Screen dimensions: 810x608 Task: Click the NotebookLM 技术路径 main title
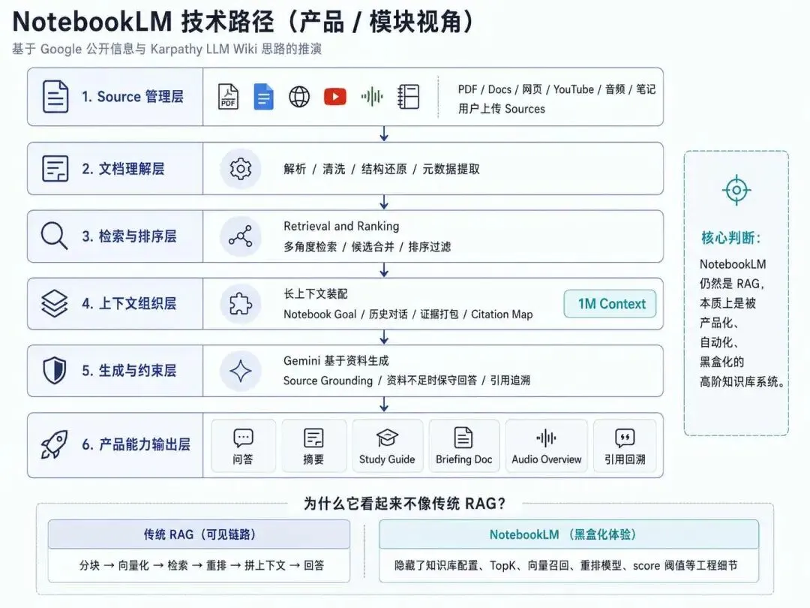pyautogui.click(x=242, y=22)
